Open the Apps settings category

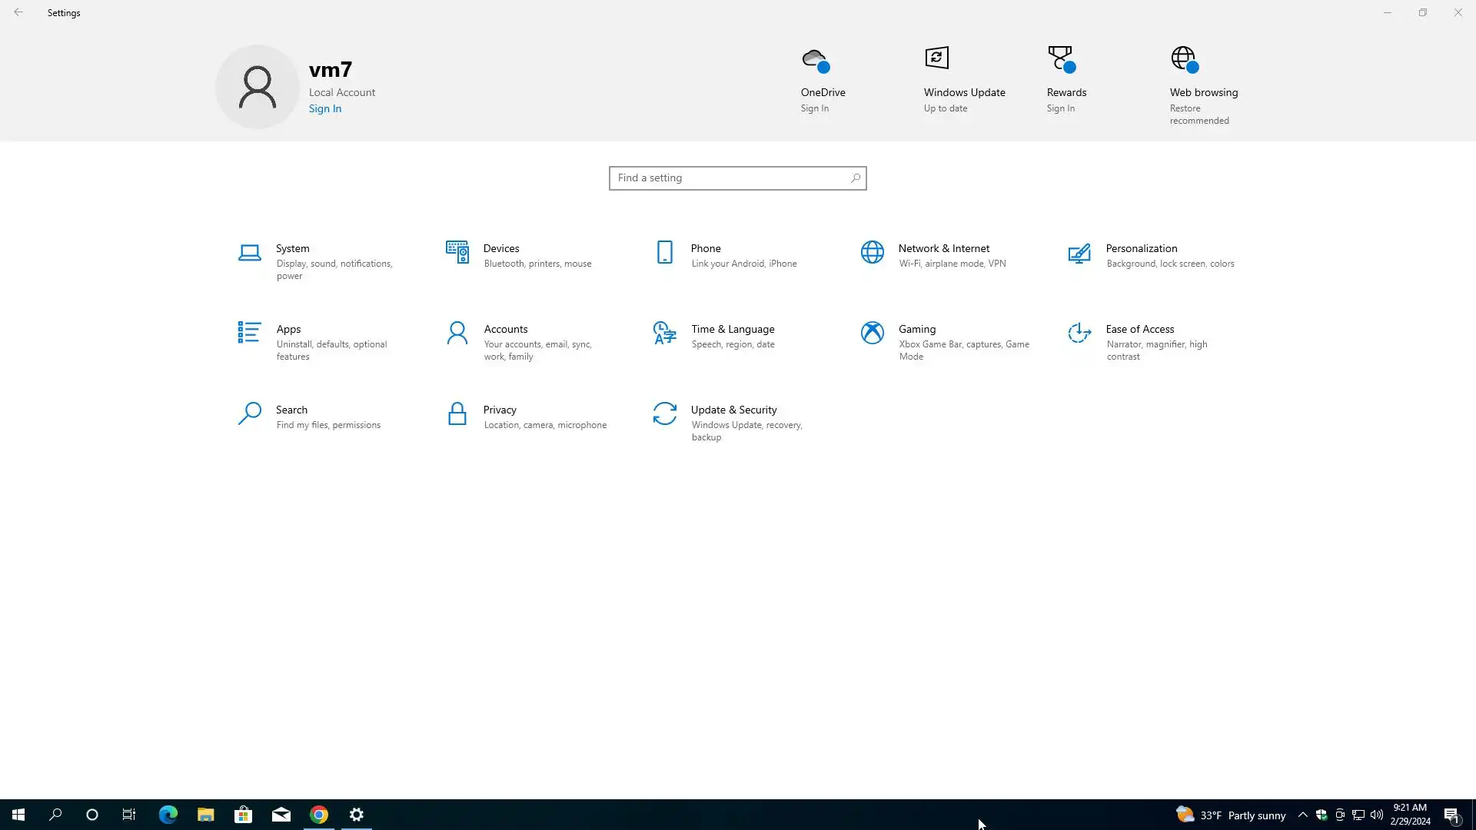point(288,330)
